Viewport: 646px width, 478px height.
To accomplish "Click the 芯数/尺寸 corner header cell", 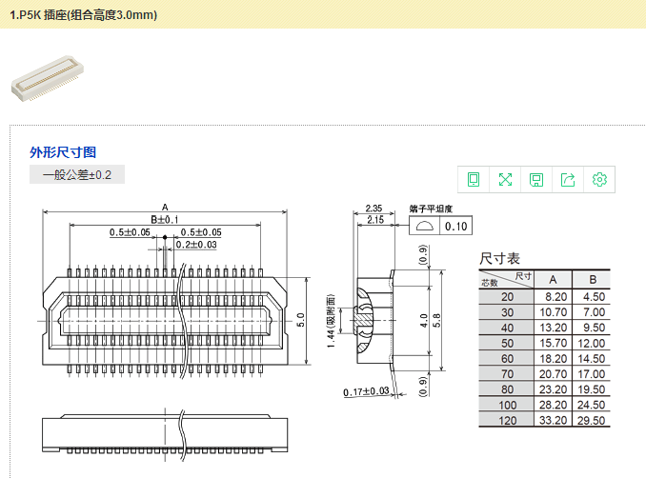I will [506, 279].
